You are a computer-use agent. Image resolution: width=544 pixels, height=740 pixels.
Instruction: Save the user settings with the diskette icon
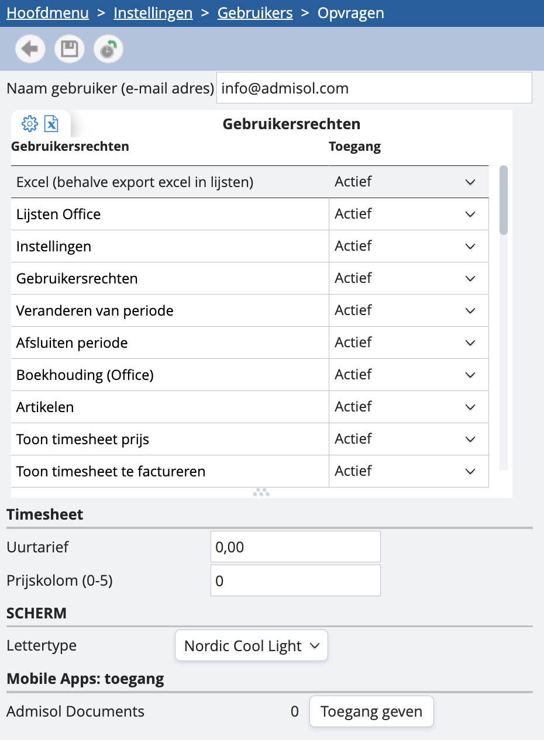tap(69, 49)
